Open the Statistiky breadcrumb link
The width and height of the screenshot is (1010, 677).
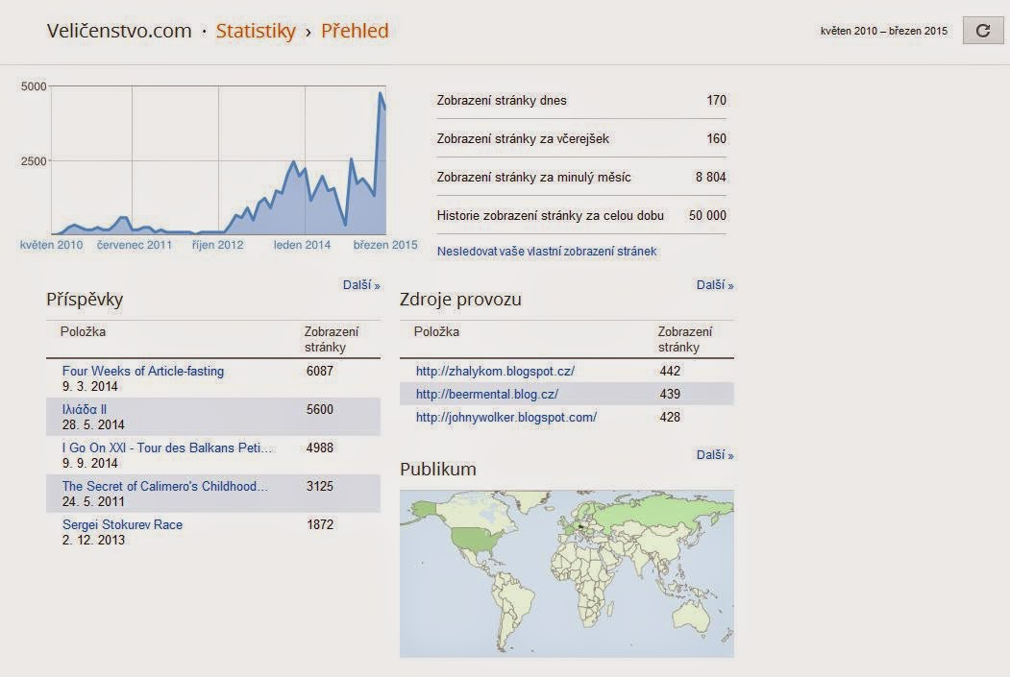click(256, 31)
